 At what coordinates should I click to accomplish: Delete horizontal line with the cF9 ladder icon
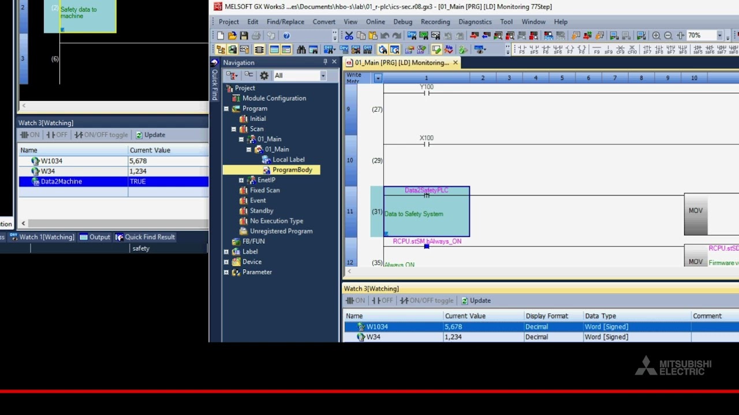click(620, 50)
